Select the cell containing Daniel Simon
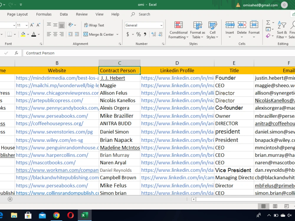 click(x=119, y=132)
